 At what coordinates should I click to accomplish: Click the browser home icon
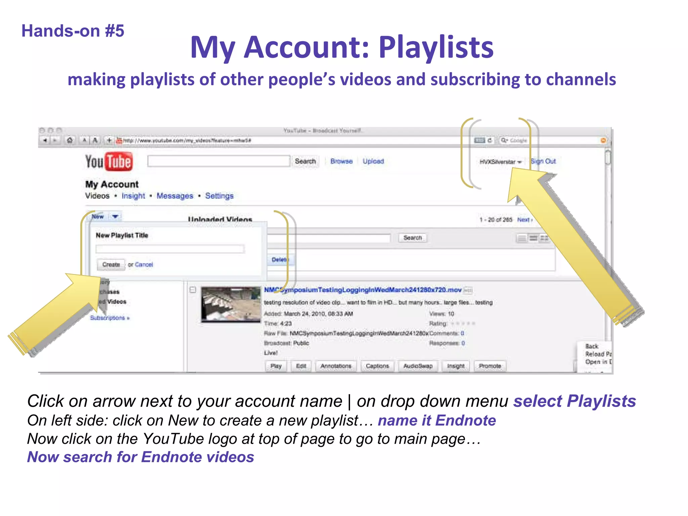[x=70, y=140]
